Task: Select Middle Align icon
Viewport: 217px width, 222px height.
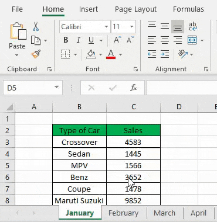Action: pos(165,26)
